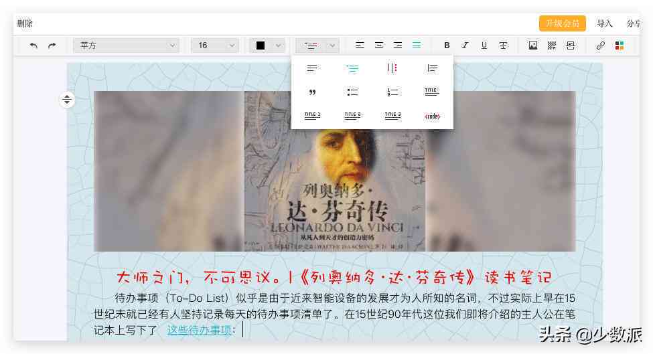Place cursor in the 待办事项 body paragraph
Screen dimensions: 653x354
(334, 314)
